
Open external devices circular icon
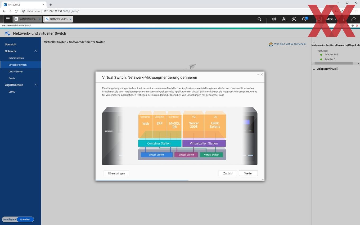[294, 19]
